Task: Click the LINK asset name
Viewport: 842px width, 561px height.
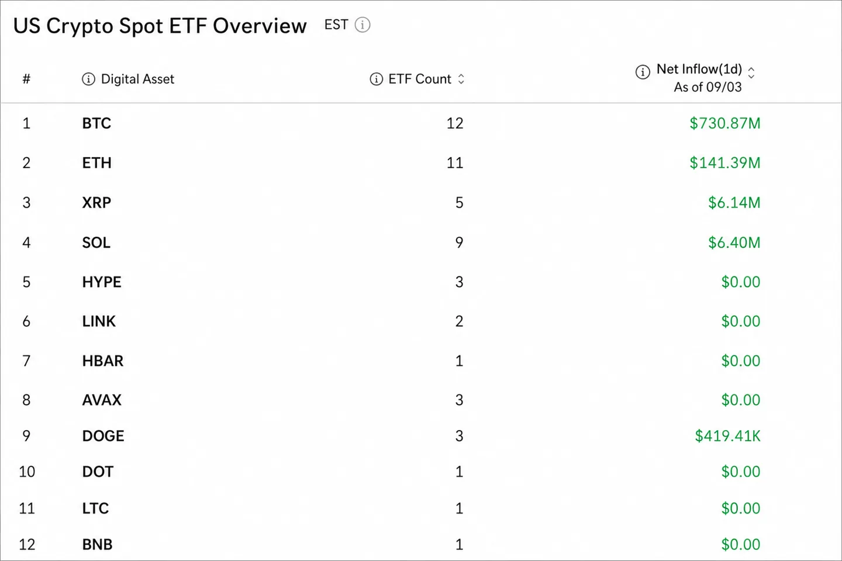Action: tap(99, 321)
